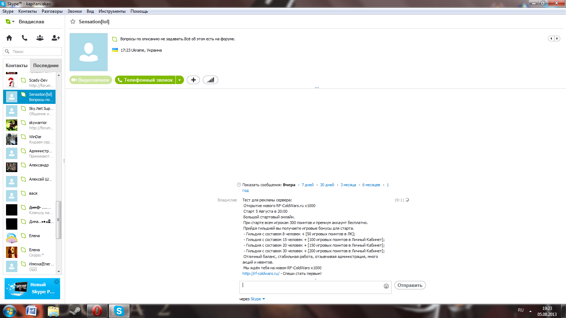Open the emoticon picker in message box
The width and height of the screenshot is (566, 318).
[386, 286]
